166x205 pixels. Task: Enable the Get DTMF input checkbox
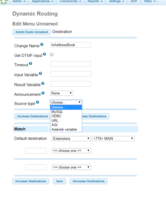click(x=52, y=54)
